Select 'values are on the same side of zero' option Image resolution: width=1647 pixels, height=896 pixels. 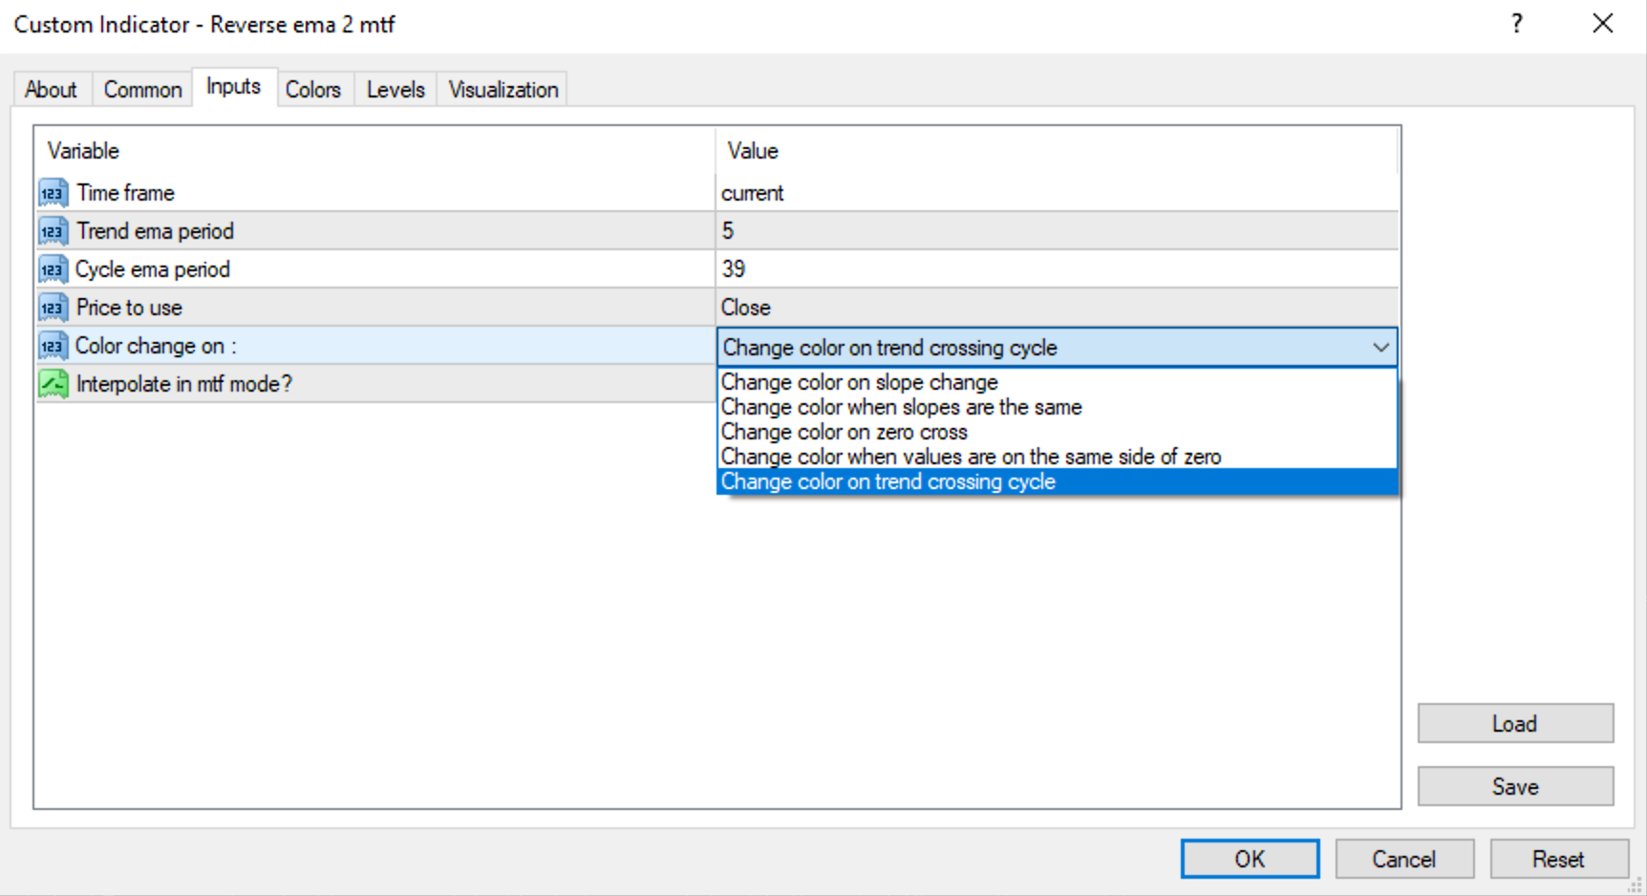(x=971, y=457)
